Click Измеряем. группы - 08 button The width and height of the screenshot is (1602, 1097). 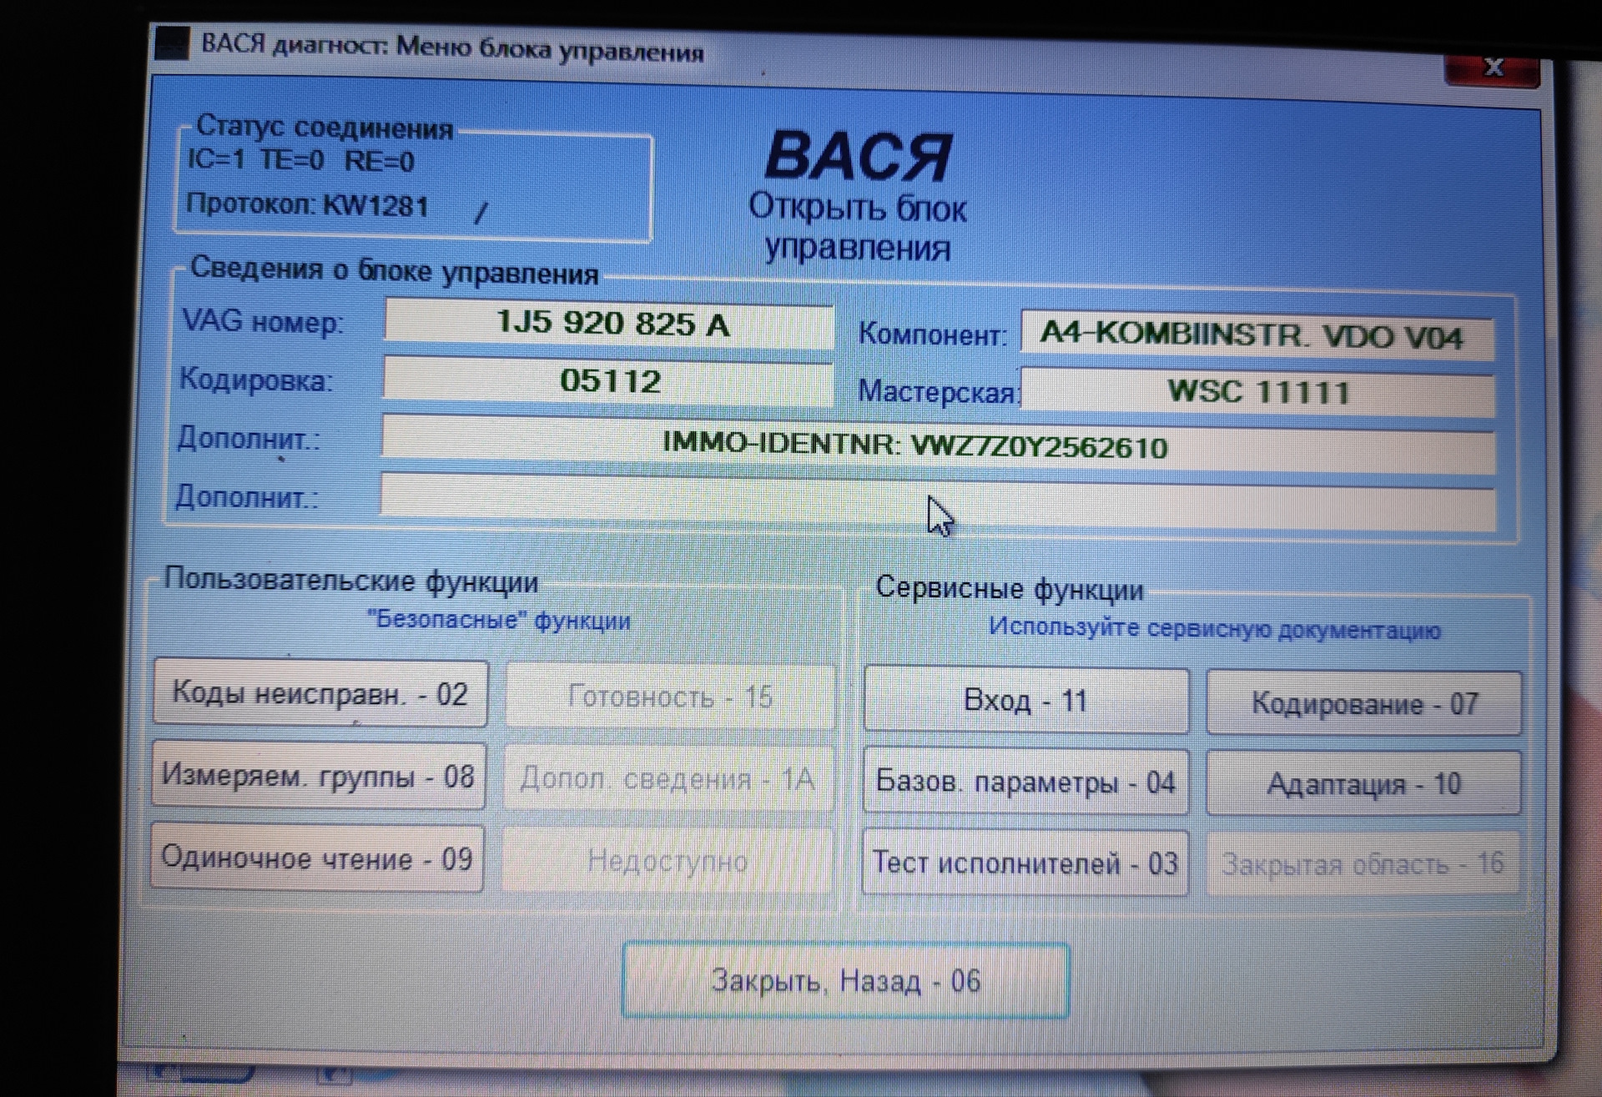tap(318, 777)
